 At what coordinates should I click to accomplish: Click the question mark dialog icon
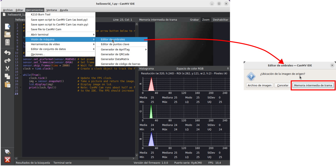point(251,76)
